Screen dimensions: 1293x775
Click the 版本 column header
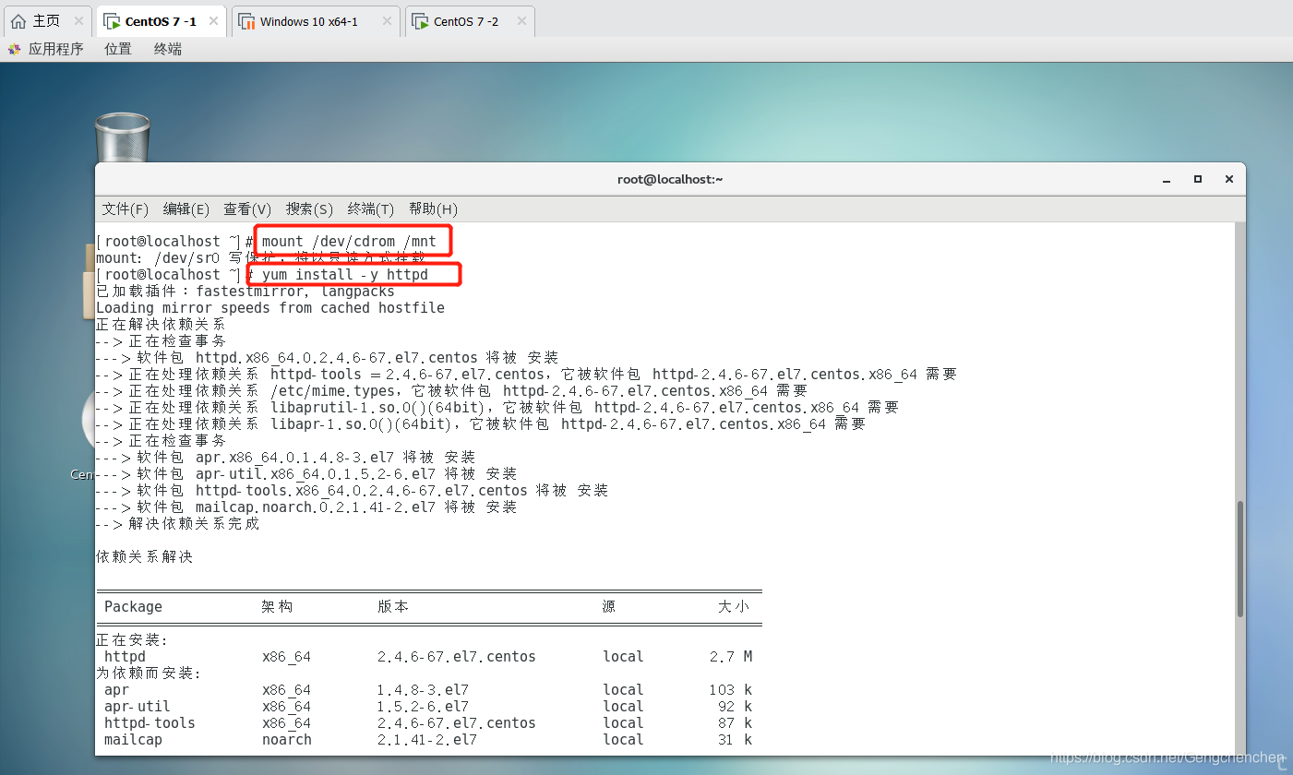click(x=393, y=607)
